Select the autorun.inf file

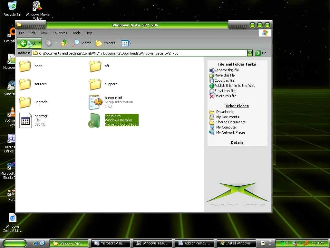[111, 102]
